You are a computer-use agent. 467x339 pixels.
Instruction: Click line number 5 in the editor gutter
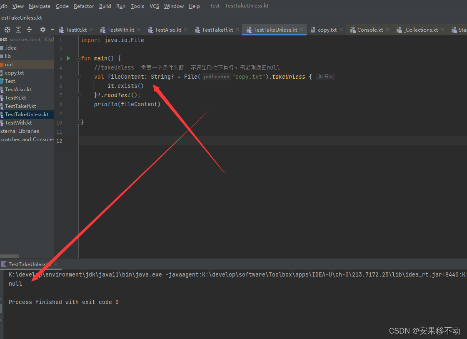[x=60, y=77]
